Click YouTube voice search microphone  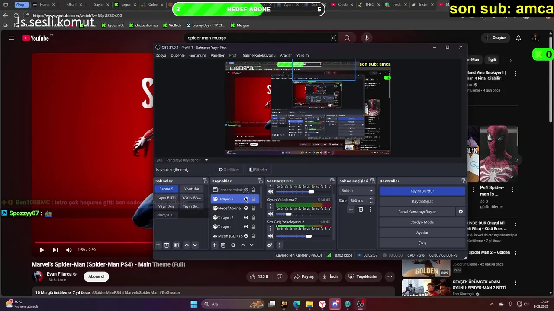367,38
